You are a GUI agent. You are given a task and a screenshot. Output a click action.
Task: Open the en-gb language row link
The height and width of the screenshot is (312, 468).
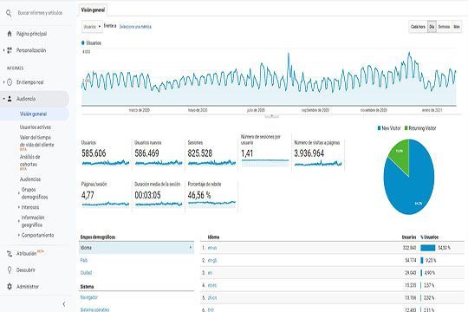point(212,260)
